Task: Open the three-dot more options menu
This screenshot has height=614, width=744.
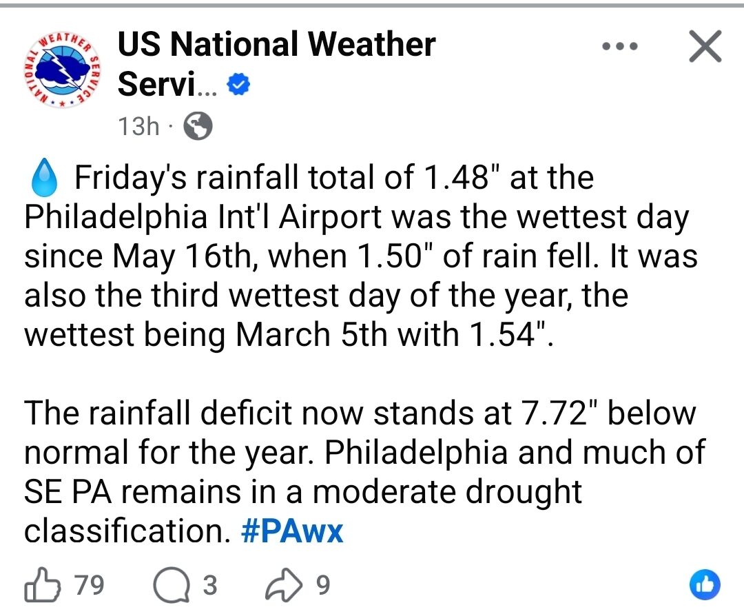Action: 619,48
